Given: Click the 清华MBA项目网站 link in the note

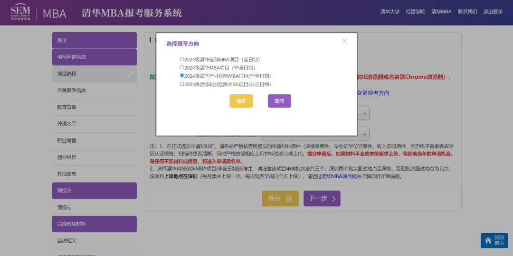Looking at the screenshot, I should [342, 176].
